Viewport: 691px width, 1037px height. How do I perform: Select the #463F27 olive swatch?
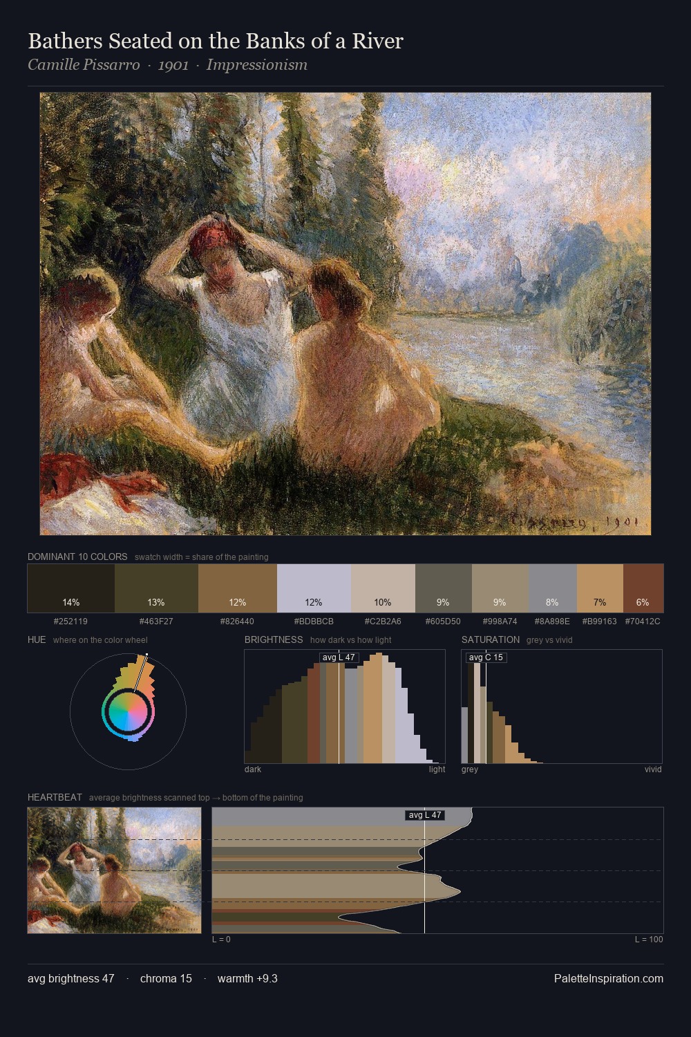pos(156,588)
